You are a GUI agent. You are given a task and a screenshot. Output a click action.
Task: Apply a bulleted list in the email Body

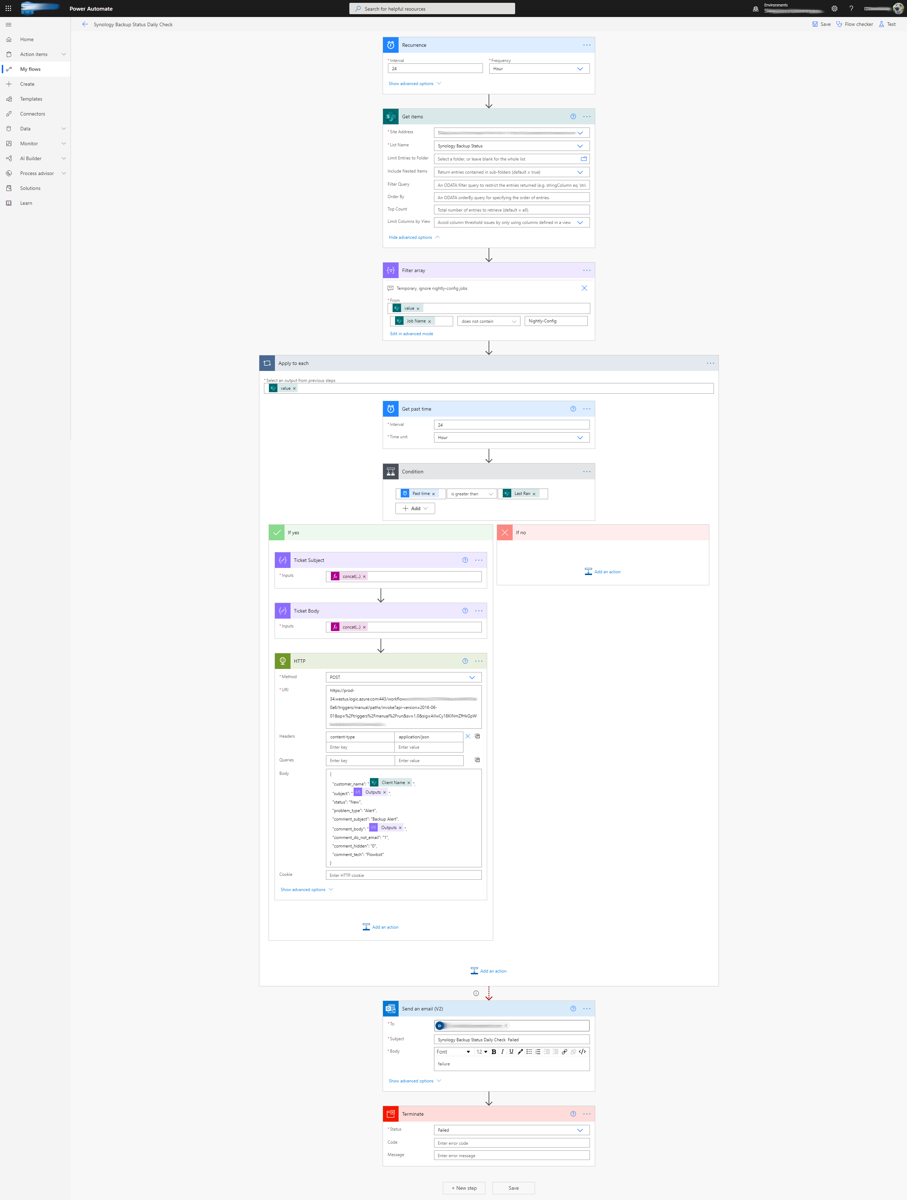pos(529,1052)
